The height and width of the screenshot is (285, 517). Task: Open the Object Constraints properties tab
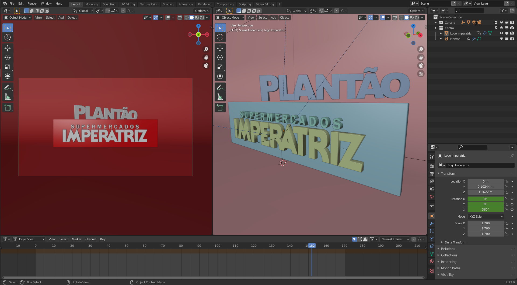431,246
